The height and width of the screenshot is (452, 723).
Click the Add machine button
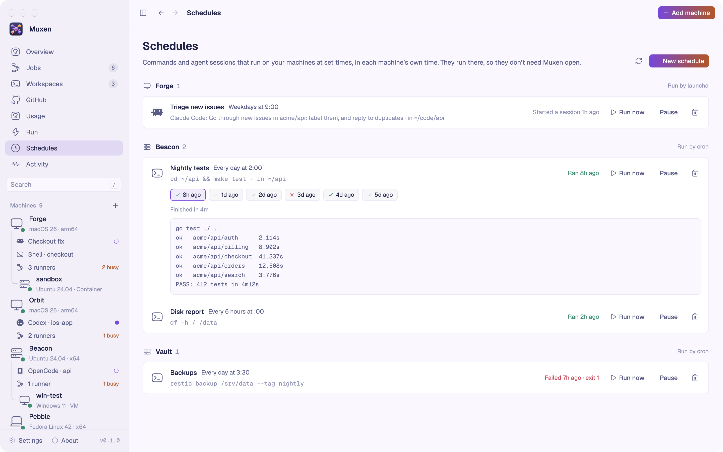pos(686,13)
